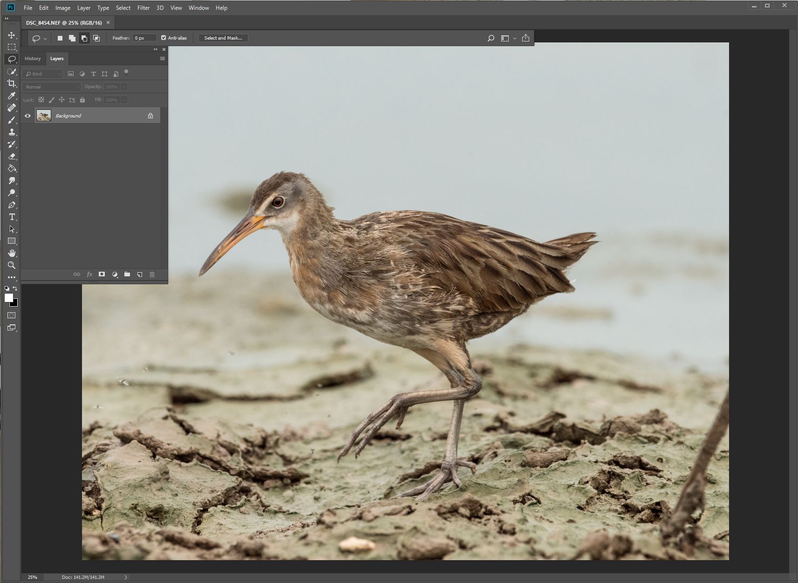Select the Move tool
The width and height of the screenshot is (798, 583).
click(x=12, y=35)
